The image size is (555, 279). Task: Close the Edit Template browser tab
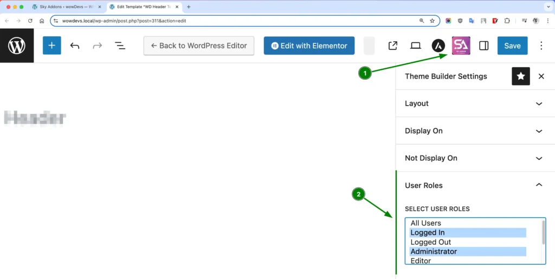click(x=177, y=7)
